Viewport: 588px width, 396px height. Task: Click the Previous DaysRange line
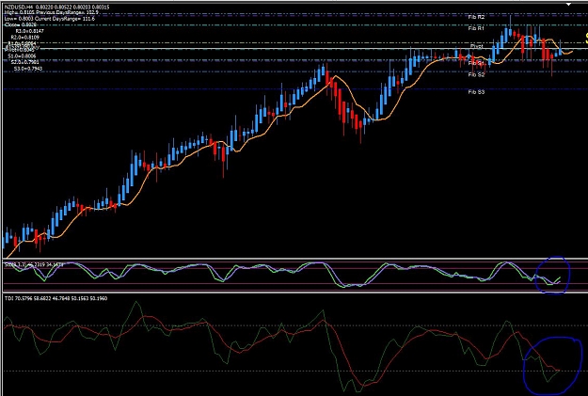[52, 13]
